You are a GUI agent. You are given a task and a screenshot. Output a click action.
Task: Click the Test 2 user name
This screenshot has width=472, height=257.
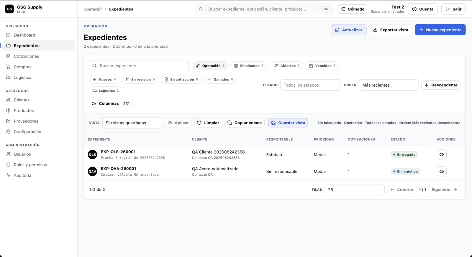[x=398, y=7]
